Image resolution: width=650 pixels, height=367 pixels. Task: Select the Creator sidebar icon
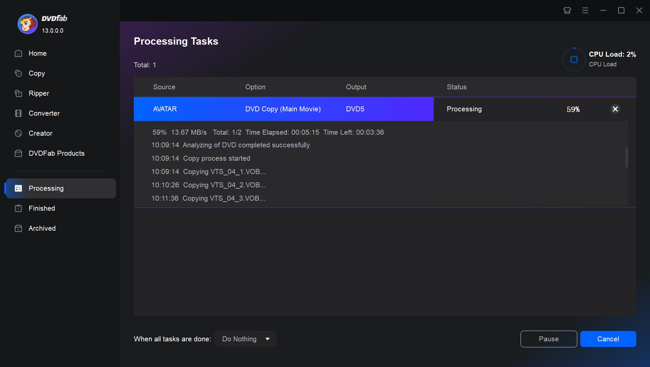point(18,133)
